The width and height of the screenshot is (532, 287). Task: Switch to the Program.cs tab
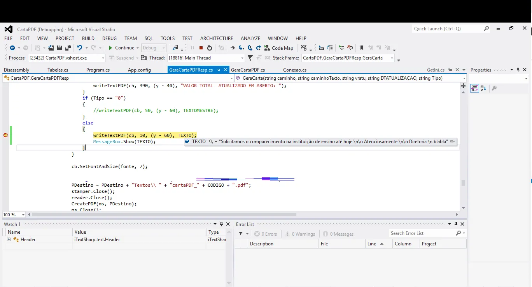tap(98, 70)
